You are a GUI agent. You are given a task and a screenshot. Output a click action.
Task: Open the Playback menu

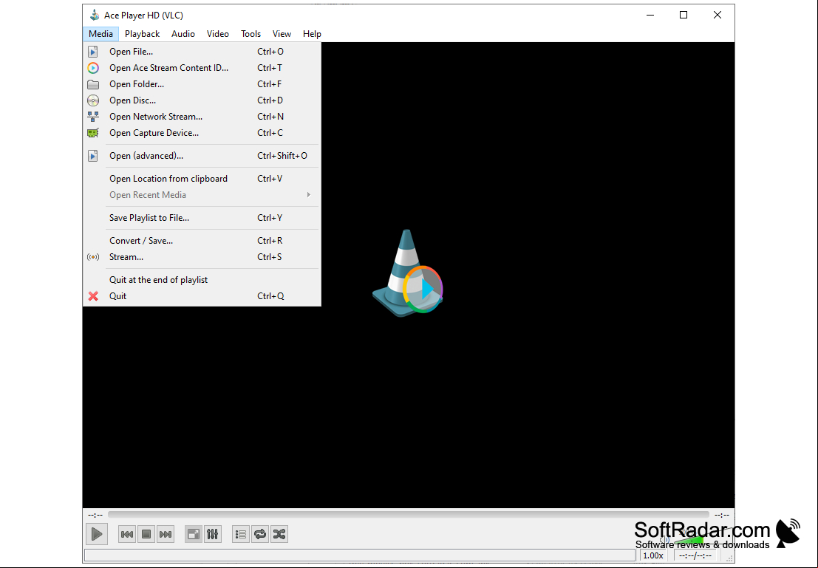(x=142, y=34)
